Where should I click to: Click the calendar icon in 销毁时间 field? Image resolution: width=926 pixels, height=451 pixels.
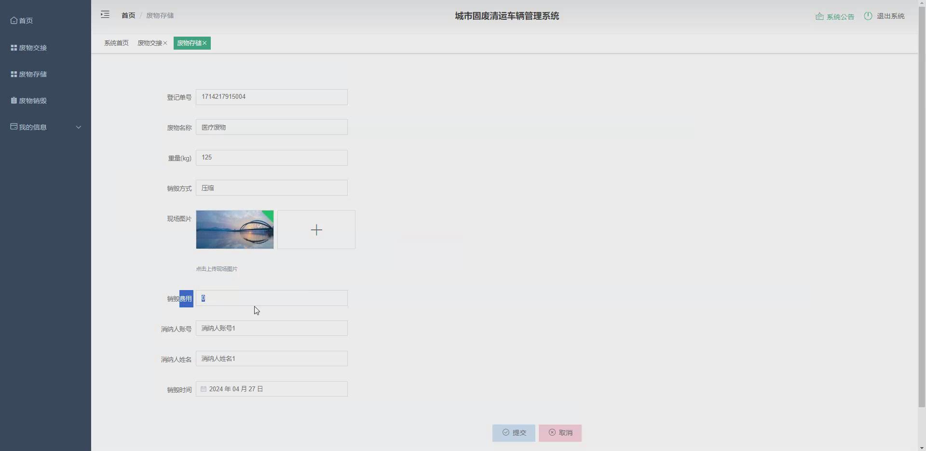point(203,389)
